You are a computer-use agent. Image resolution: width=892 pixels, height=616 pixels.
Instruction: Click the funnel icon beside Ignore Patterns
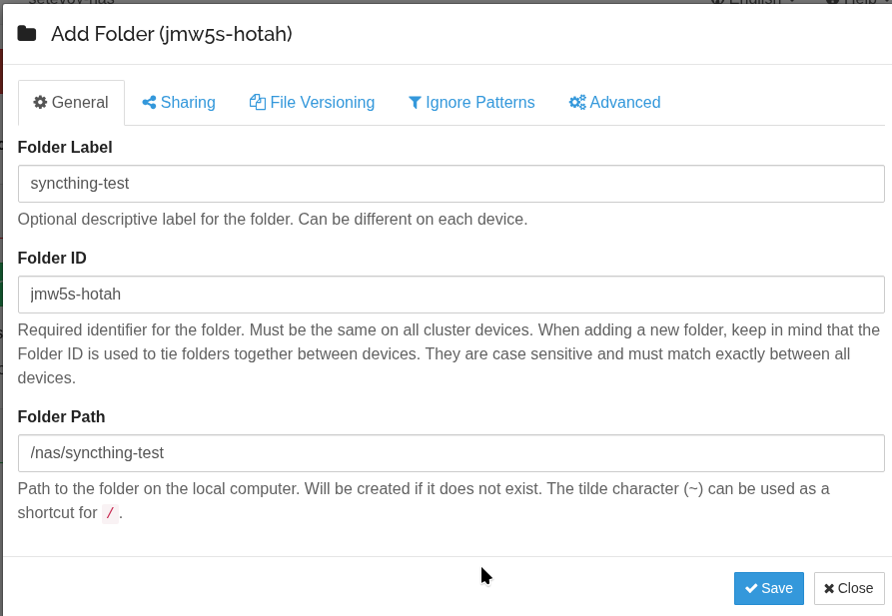415,103
